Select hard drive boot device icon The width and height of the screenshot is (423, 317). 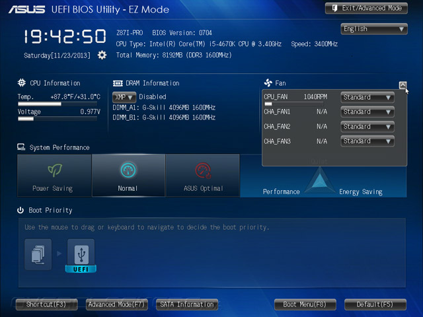(38, 254)
